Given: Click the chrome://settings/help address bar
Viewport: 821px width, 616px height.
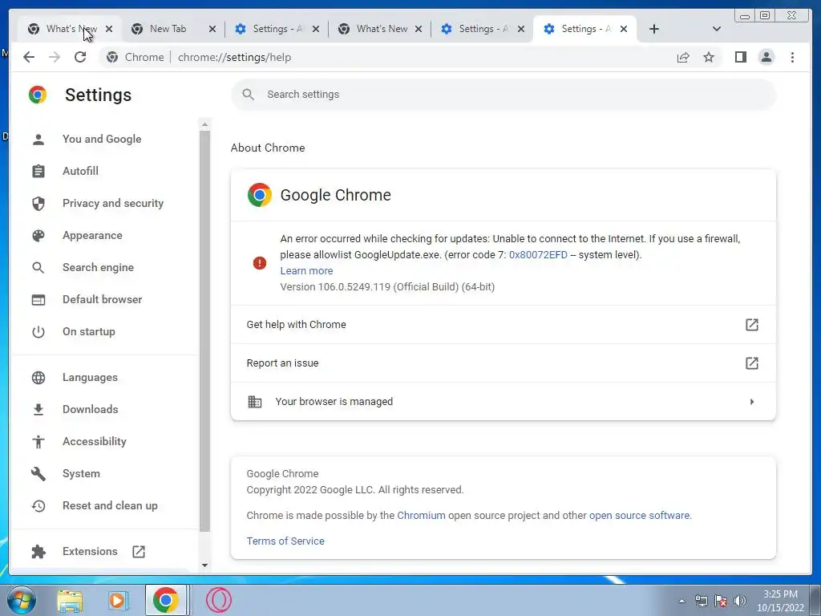Looking at the screenshot, I should point(387,57).
